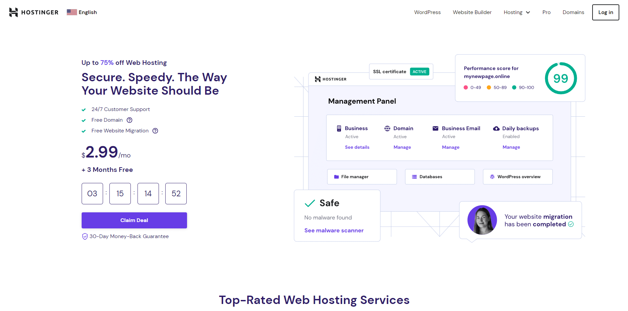Click the green 90-100 legend dot
Screen dimensions: 628x311
pyautogui.click(x=514, y=88)
